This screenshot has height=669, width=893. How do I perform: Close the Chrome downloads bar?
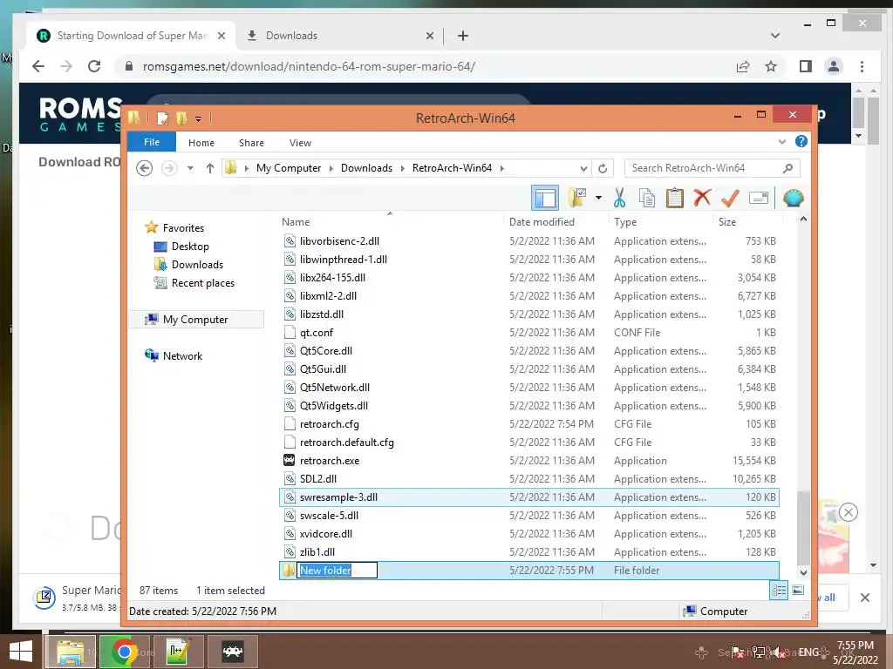tap(864, 598)
